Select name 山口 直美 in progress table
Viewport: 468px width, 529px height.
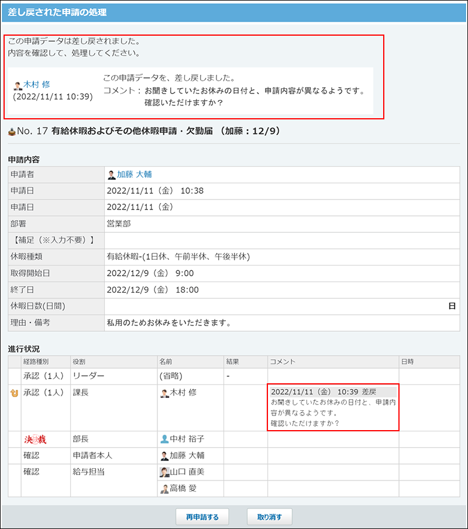tap(187, 472)
